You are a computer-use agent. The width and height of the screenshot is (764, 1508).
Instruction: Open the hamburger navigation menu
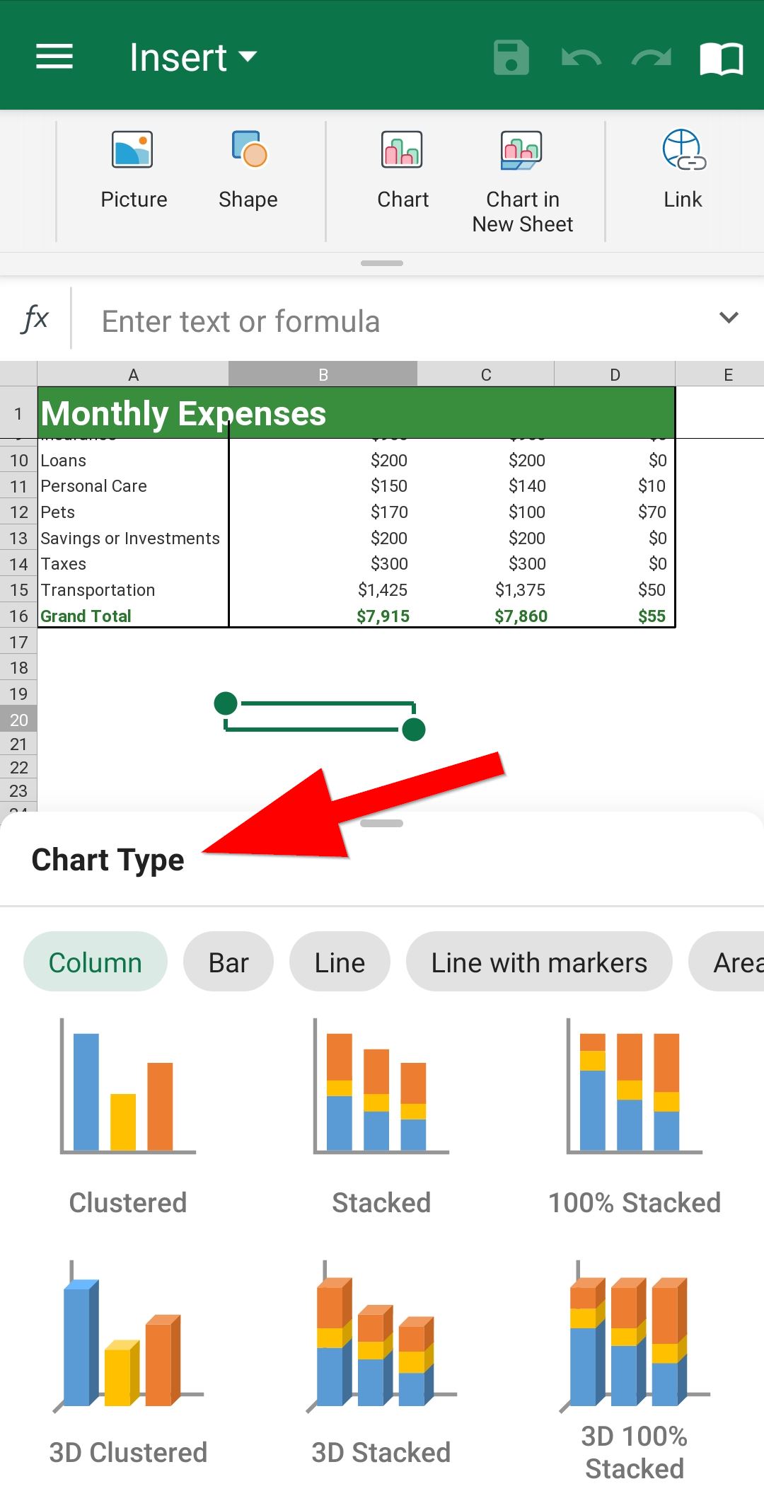tap(54, 57)
